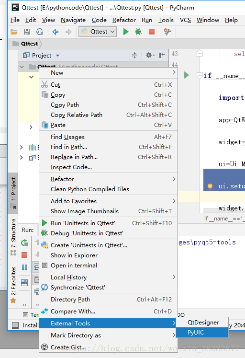Start debugging with the bug icon
The image size is (245, 358).
tap(139, 32)
